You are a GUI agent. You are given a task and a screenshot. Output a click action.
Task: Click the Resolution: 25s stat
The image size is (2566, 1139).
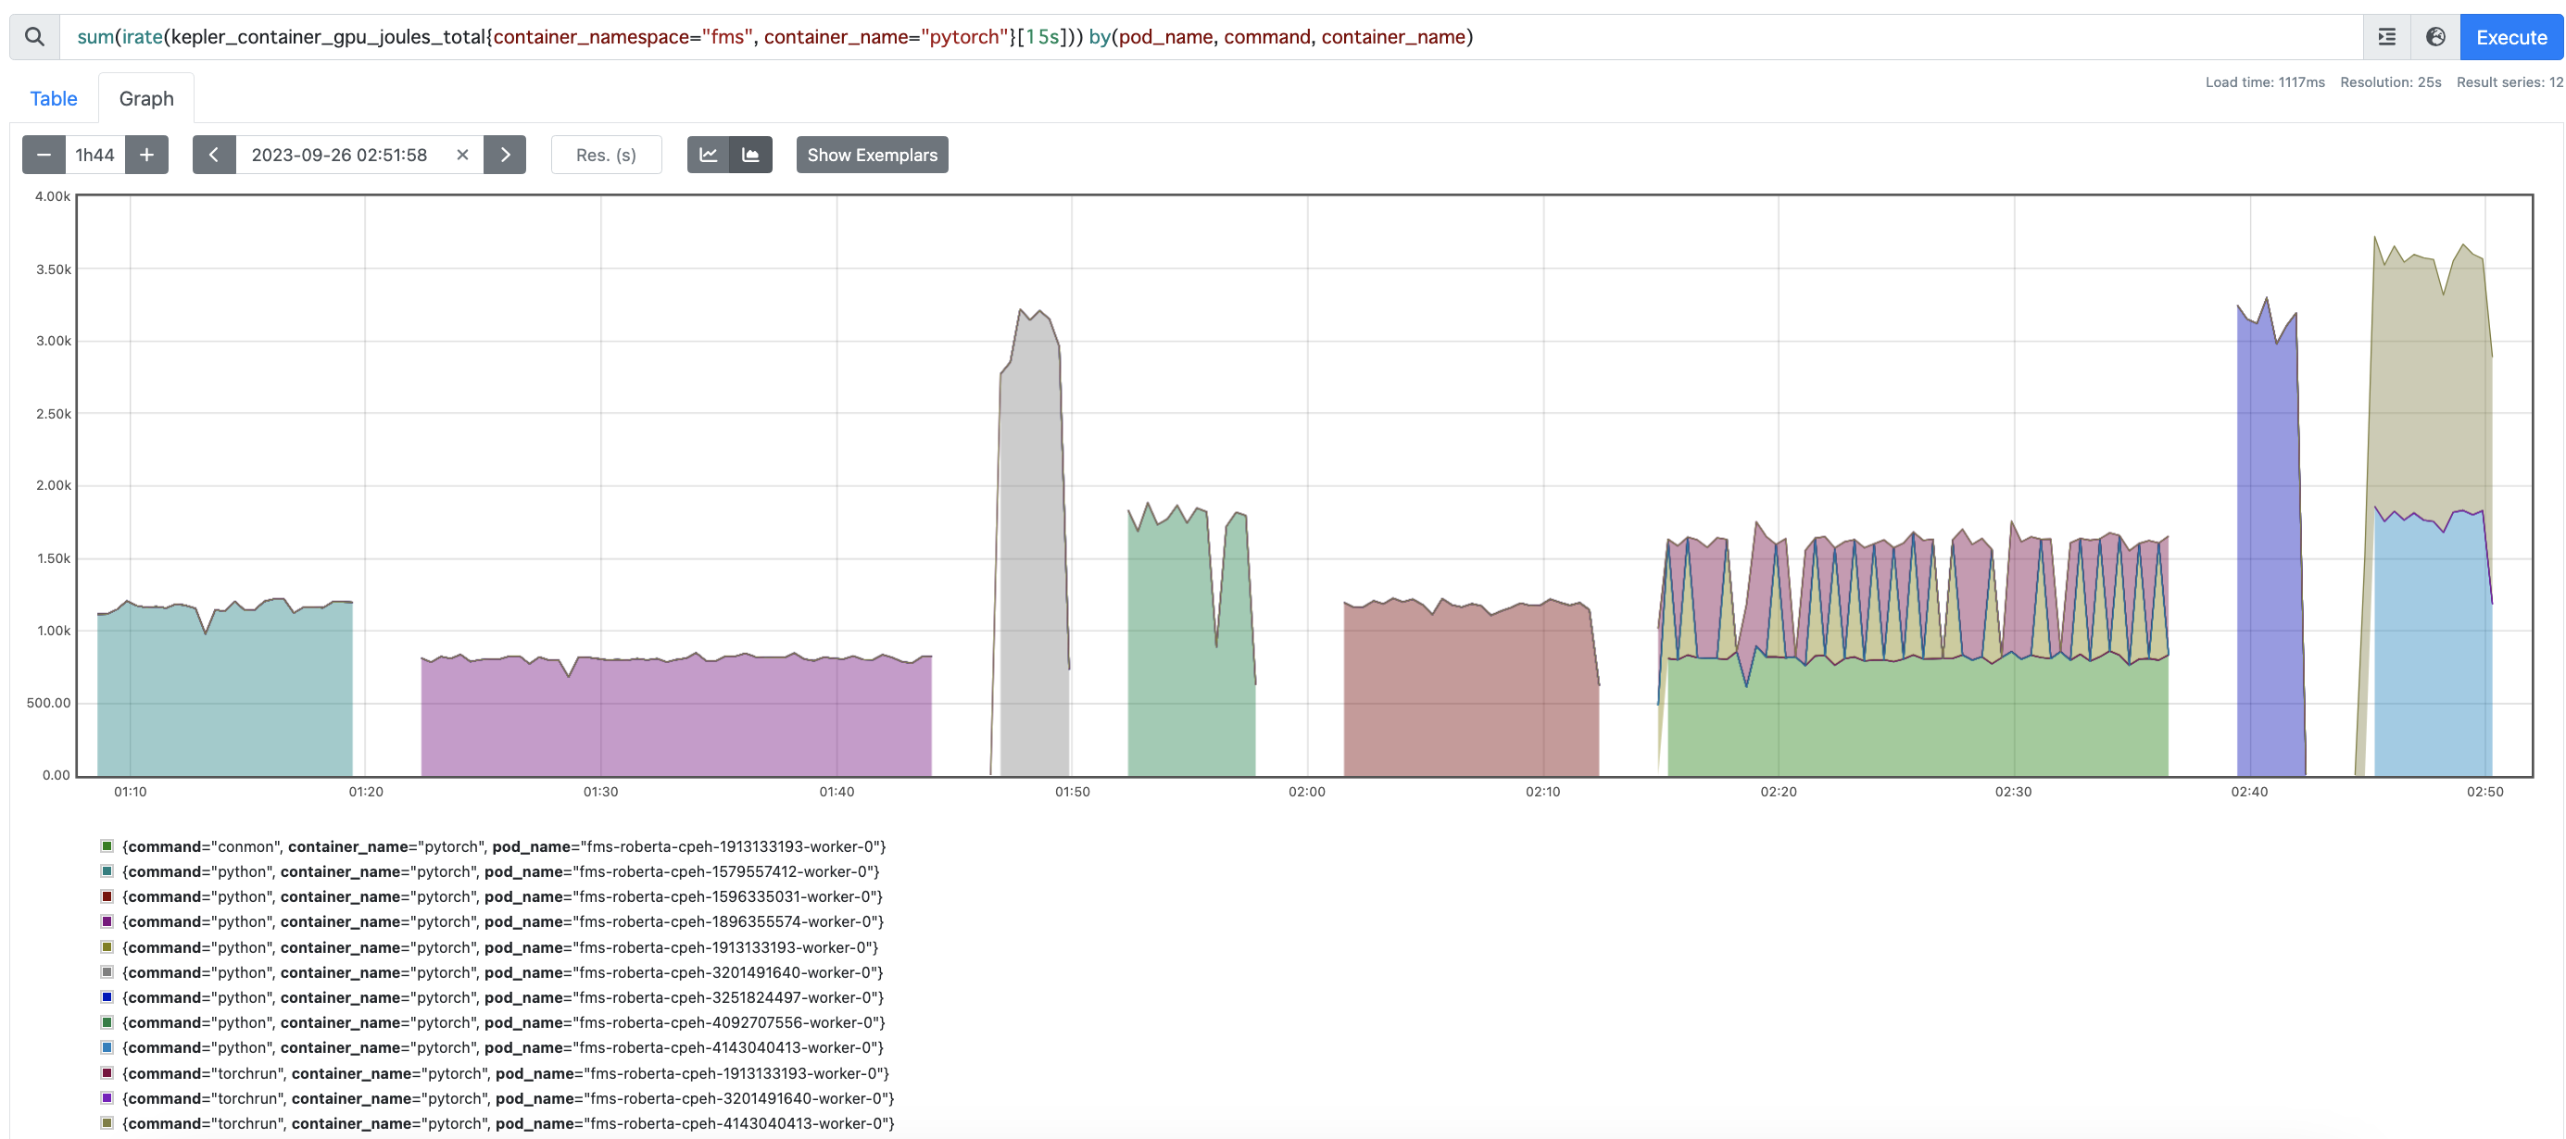pyautogui.click(x=2390, y=82)
